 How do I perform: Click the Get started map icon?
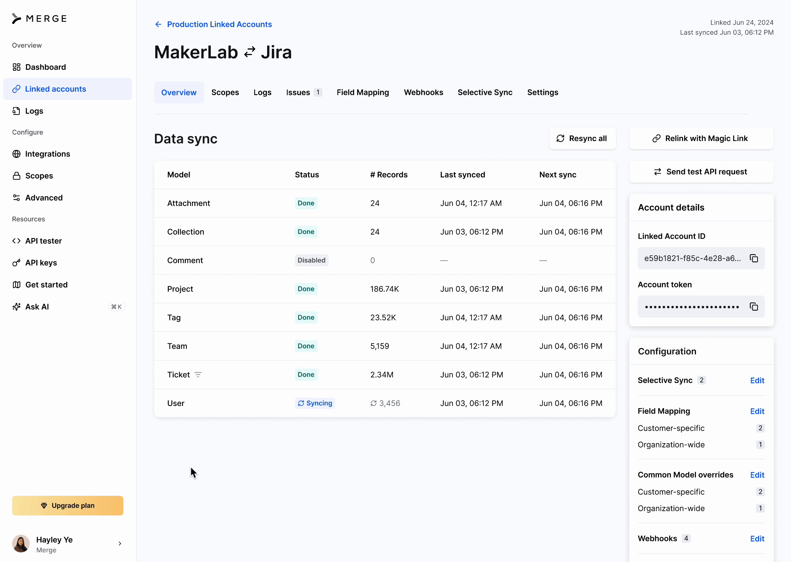click(x=16, y=285)
